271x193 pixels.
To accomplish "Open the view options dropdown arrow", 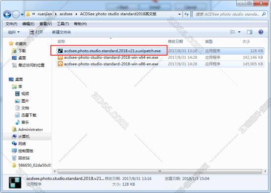I will [x=239, y=32].
